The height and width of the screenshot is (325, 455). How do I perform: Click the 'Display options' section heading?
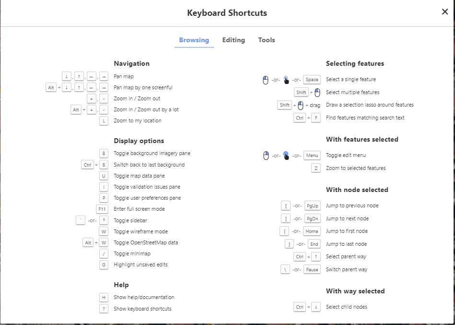coord(139,141)
